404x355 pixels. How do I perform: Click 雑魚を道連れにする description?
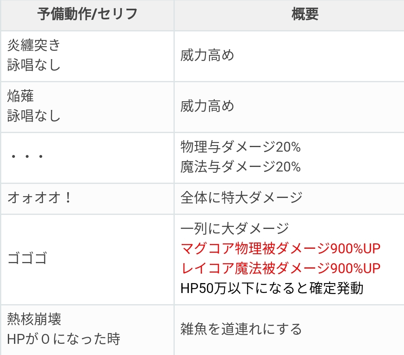click(x=241, y=329)
